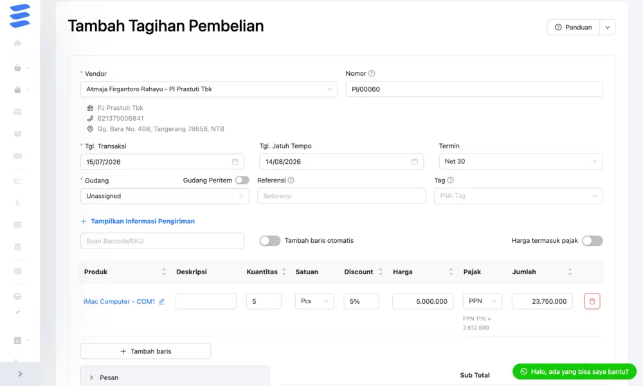The width and height of the screenshot is (643, 386).
Task: Open the Termin Net 30 dropdown
Action: (x=520, y=161)
